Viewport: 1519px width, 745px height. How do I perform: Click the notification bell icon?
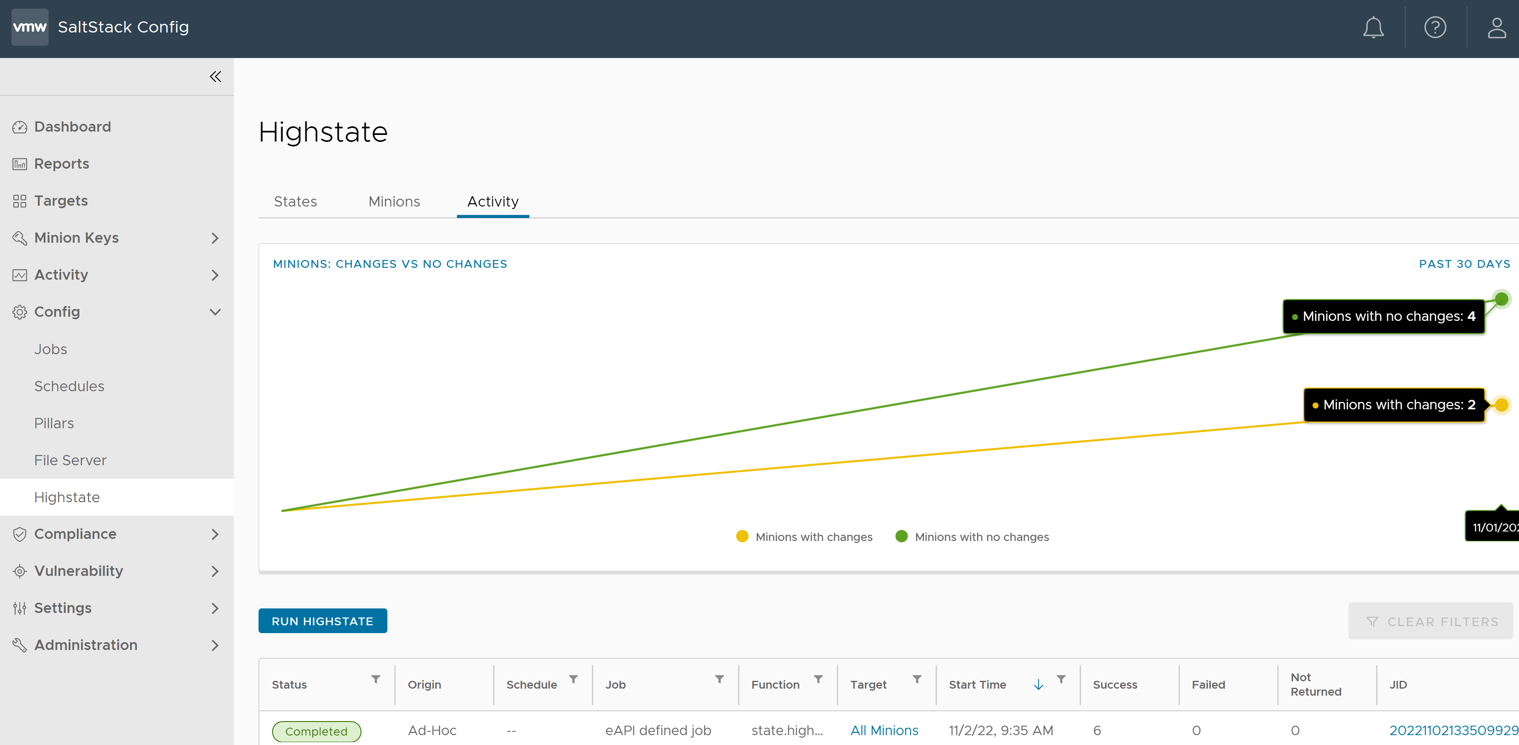coord(1374,26)
